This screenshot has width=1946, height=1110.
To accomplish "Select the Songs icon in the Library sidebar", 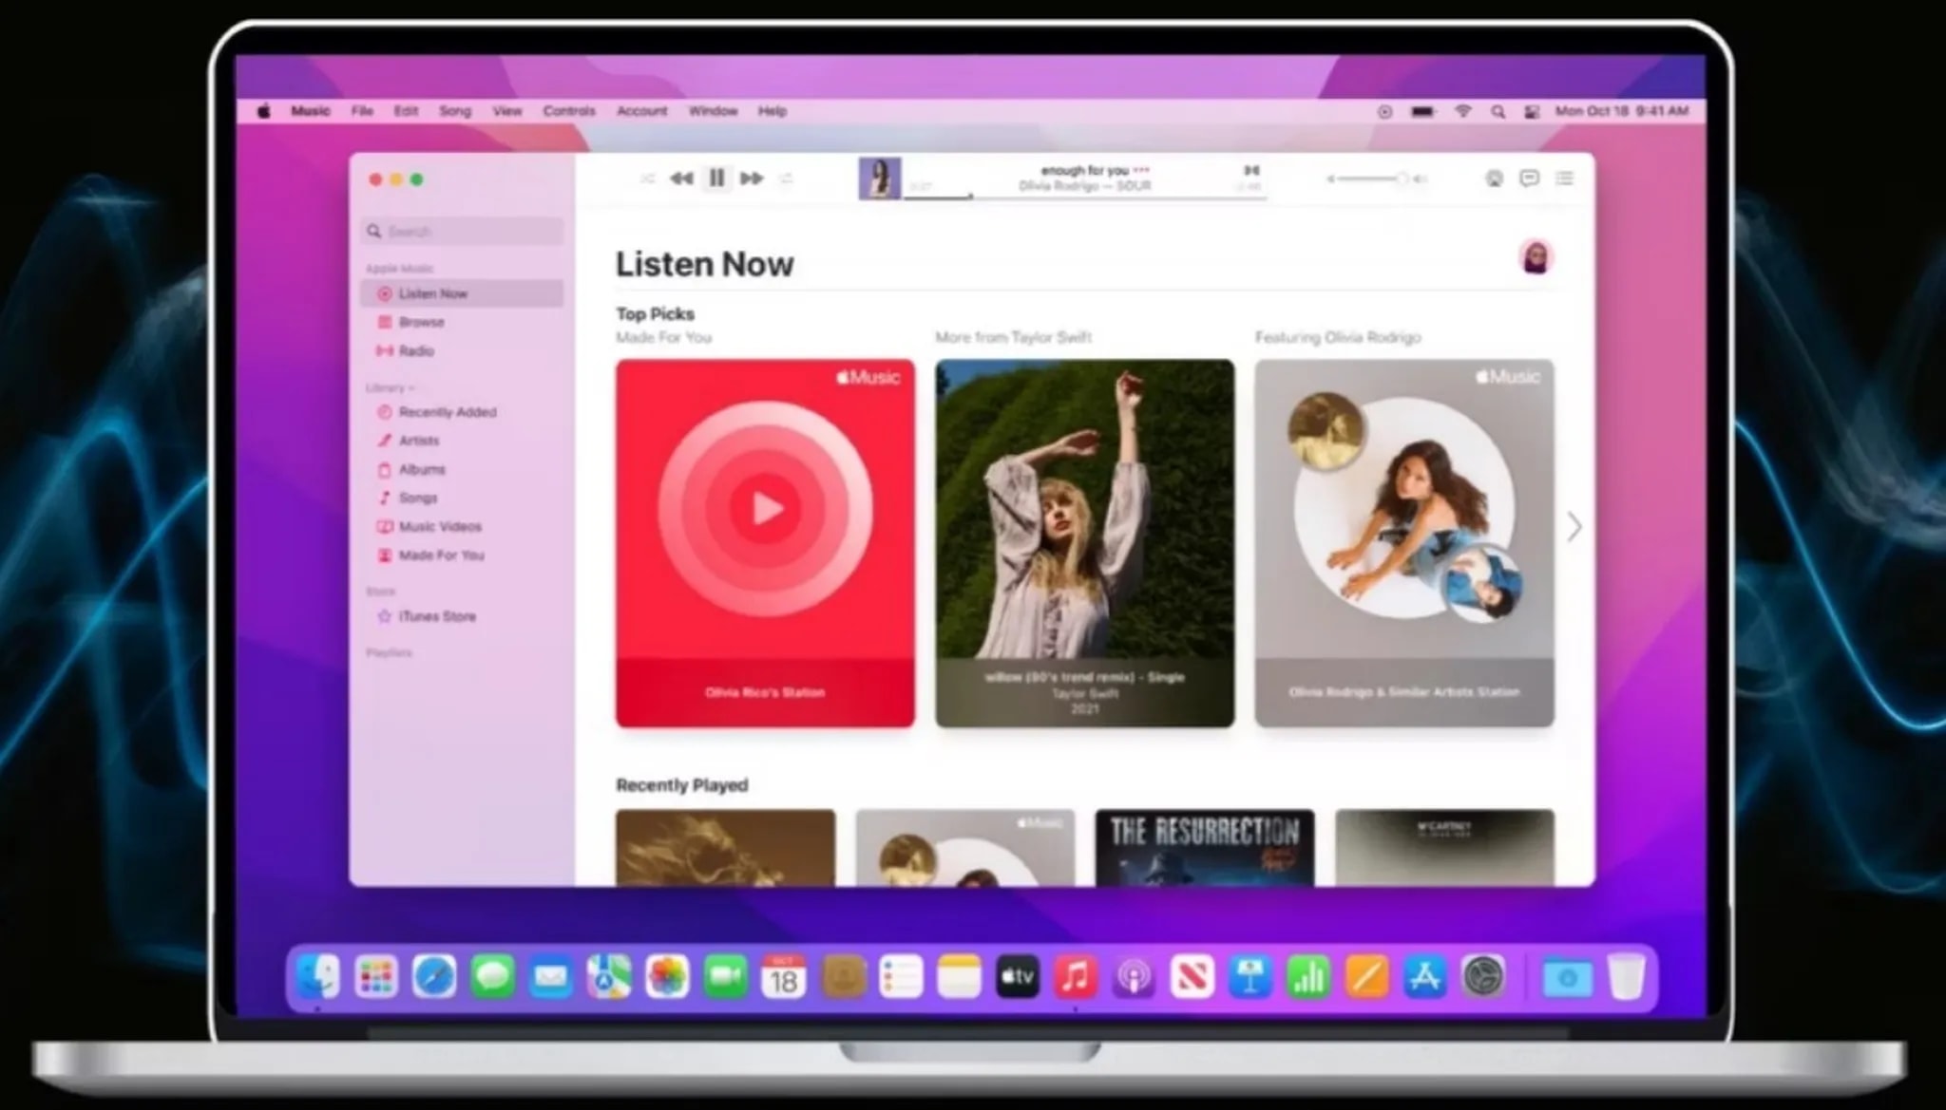I will coord(384,498).
